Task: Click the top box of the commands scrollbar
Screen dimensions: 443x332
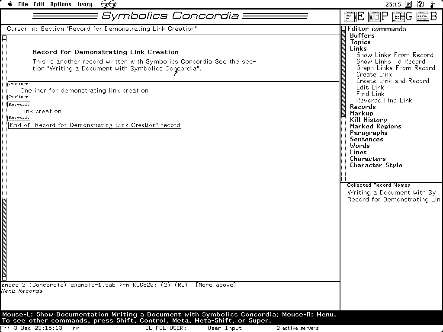Action: 343,28
